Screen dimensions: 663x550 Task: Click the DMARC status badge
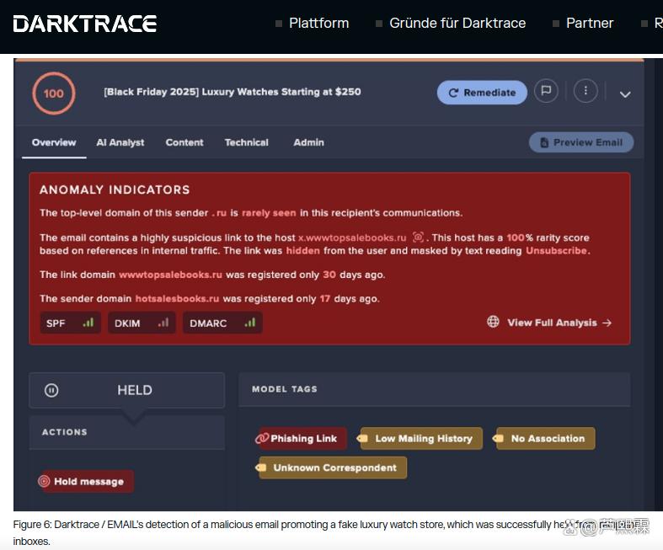click(222, 323)
